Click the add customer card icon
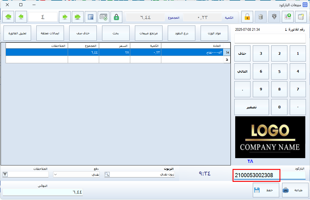 [287, 17]
